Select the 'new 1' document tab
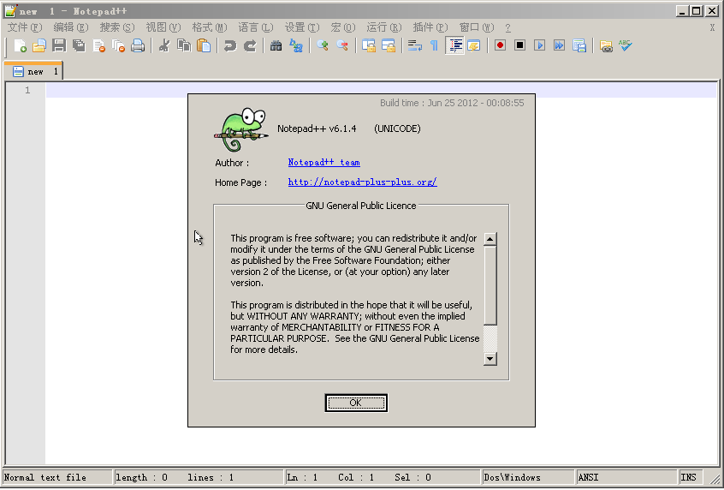The image size is (724, 490). pyautogui.click(x=33, y=71)
